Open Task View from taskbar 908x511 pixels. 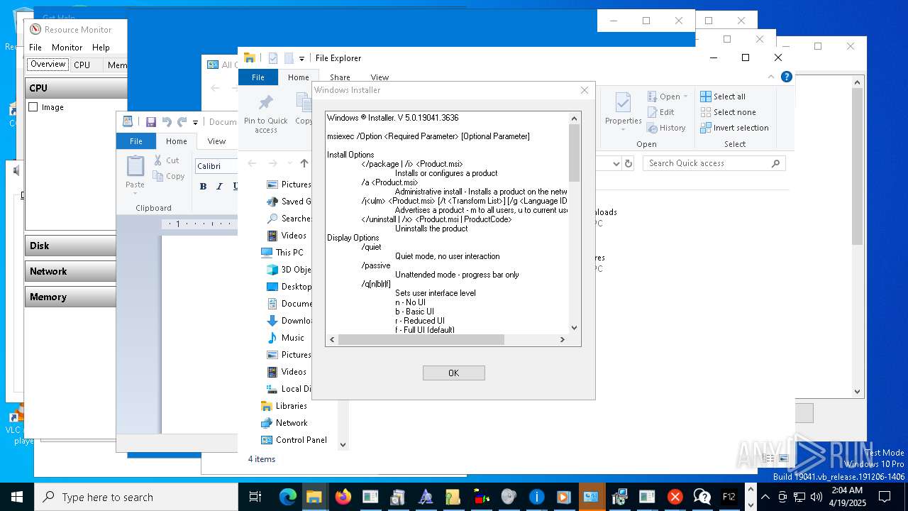pyautogui.click(x=255, y=497)
